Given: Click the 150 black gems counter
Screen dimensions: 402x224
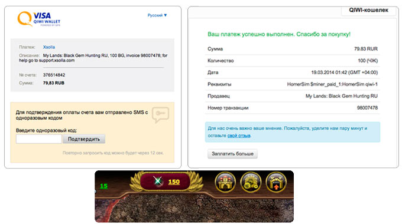Looking at the screenshot, I should [174, 182].
